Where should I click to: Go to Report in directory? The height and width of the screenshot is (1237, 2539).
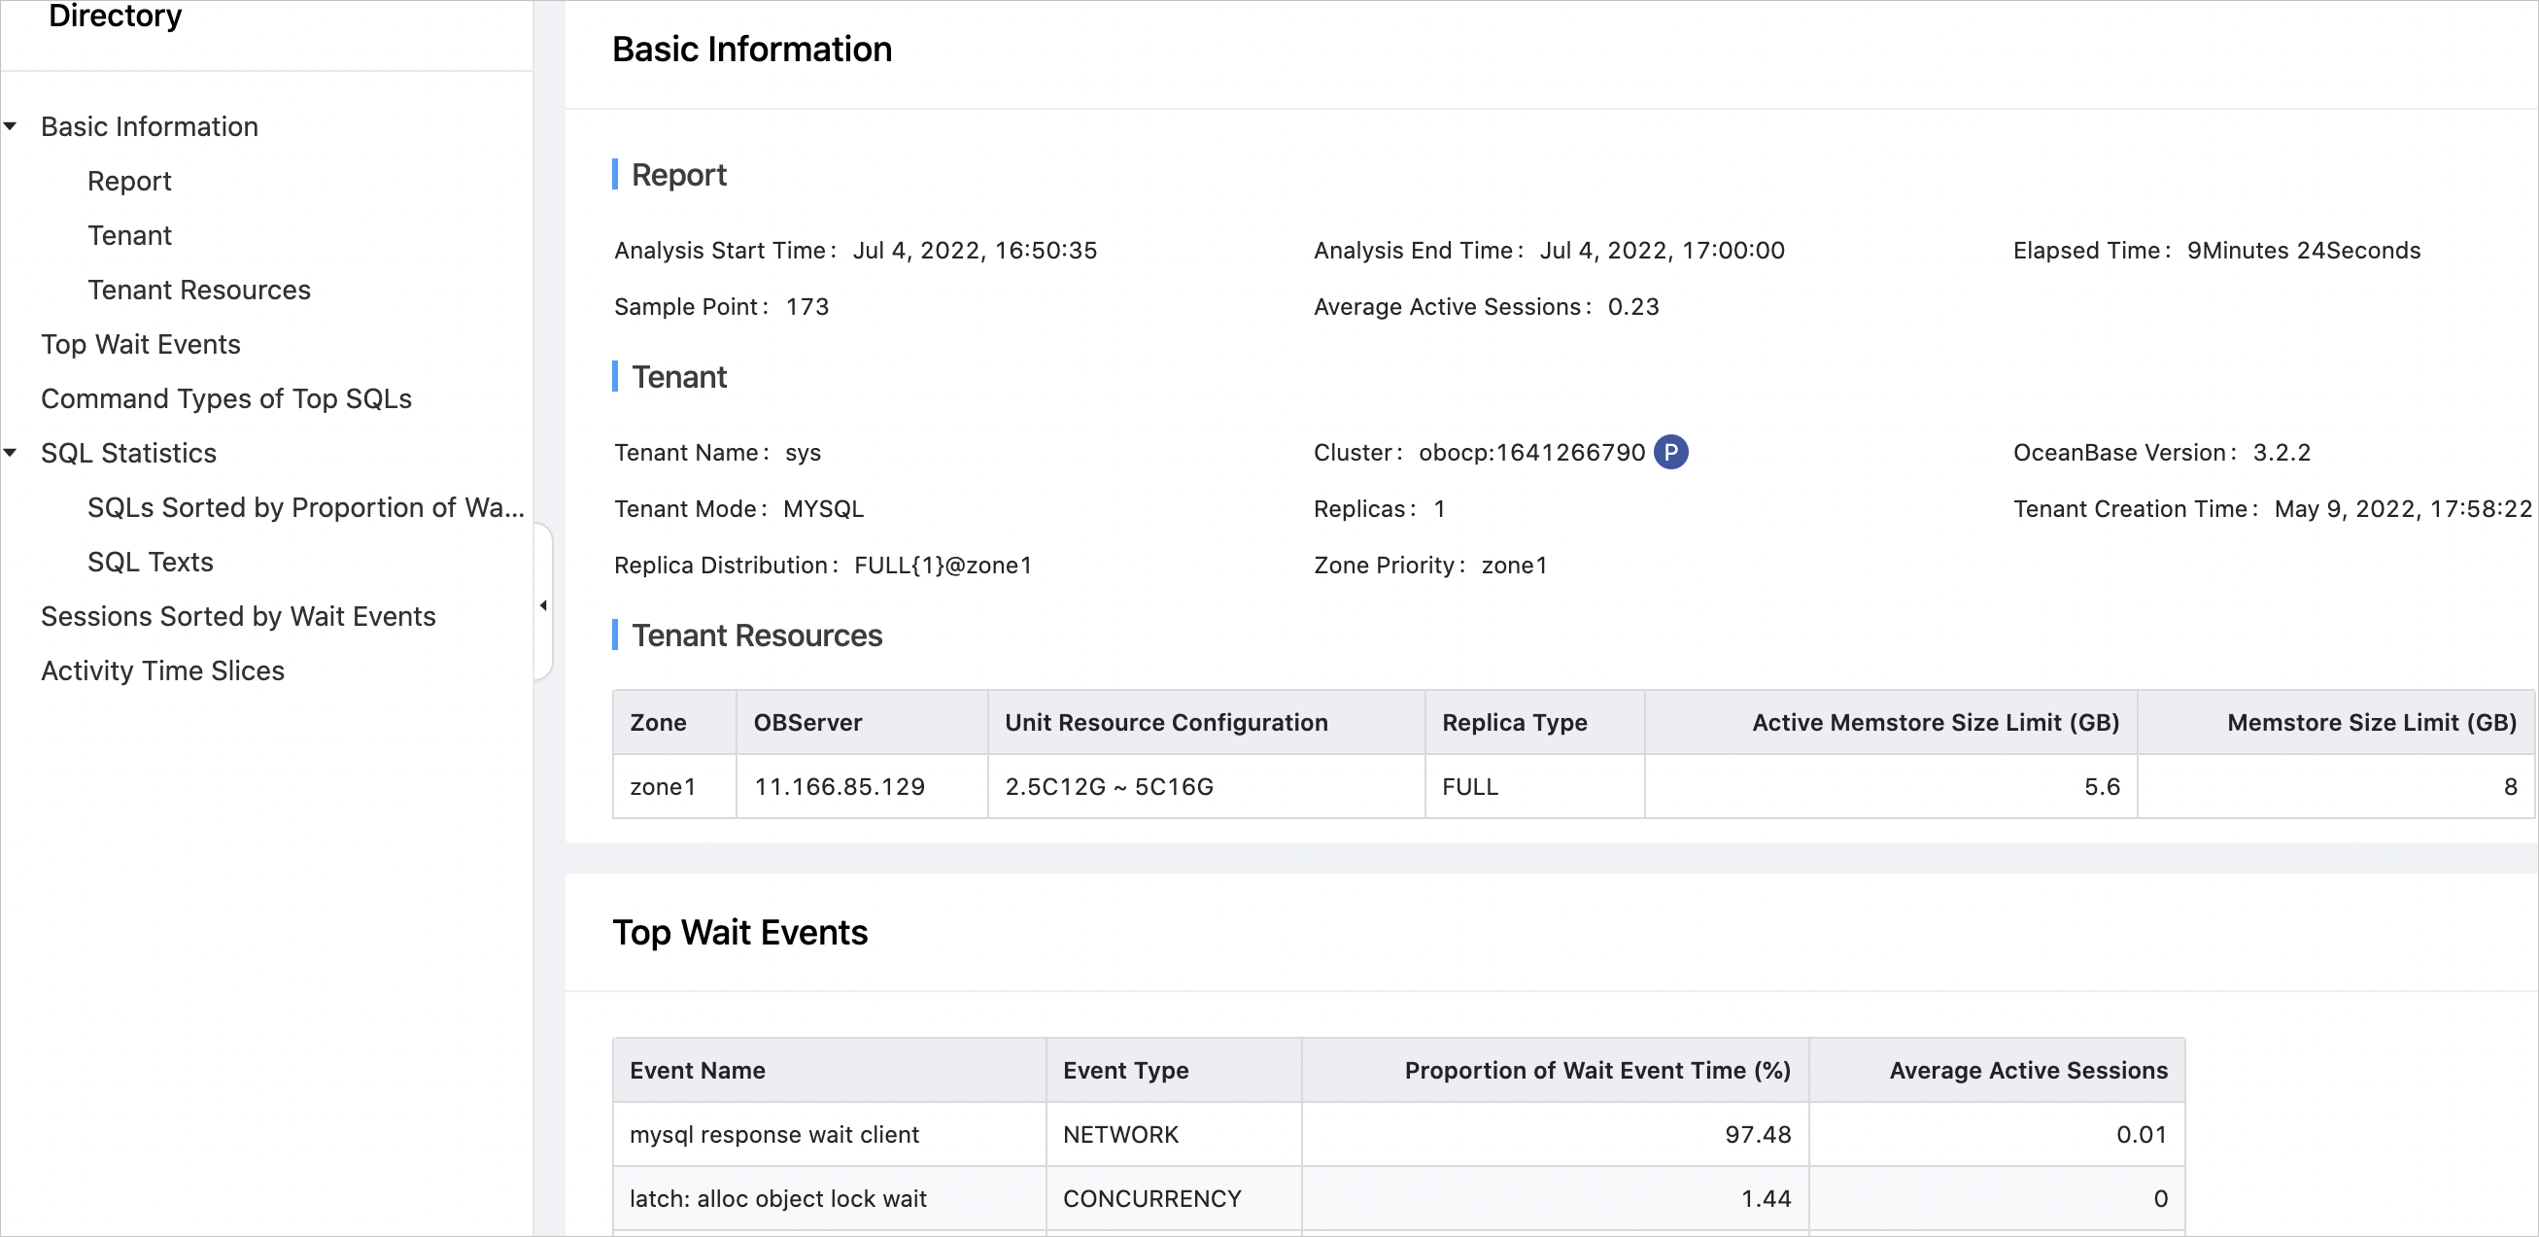coord(129,182)
